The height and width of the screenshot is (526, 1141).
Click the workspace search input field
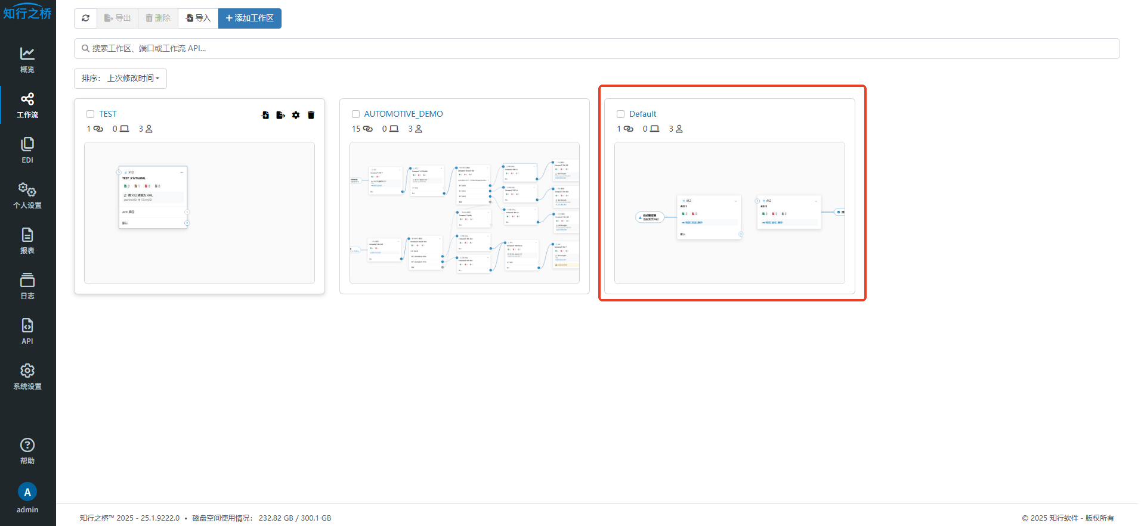596,49
